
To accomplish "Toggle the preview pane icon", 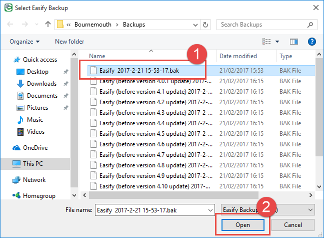I will 293,42.
